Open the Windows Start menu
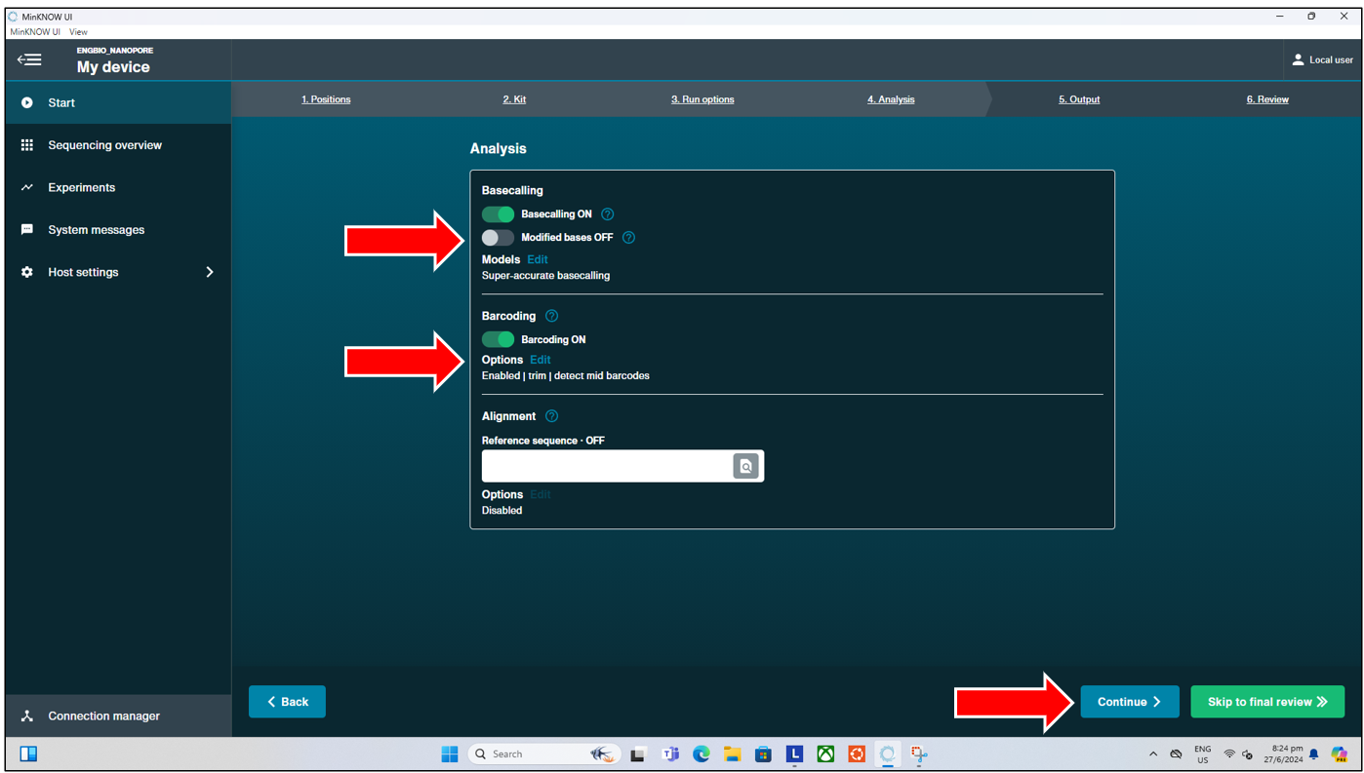 point(450,754)
